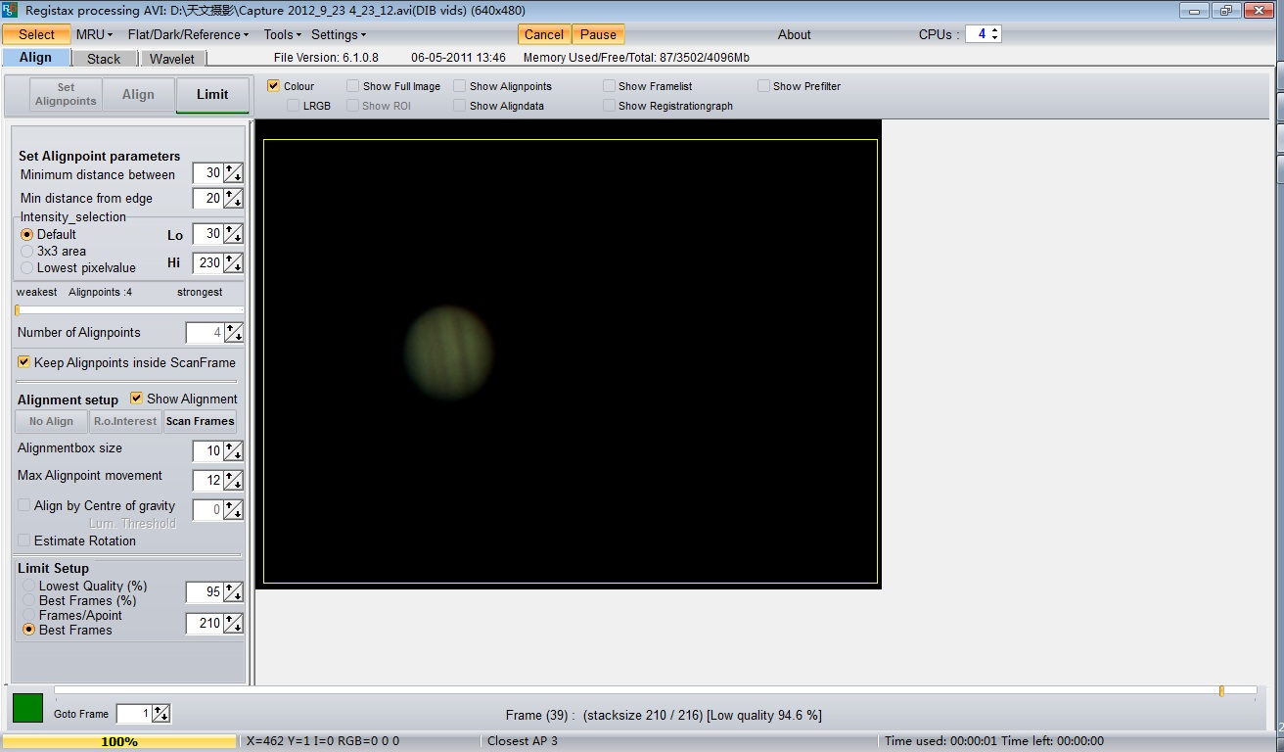
Task: Enable Show Aligndata checkbox
Action: pyautogui.click(x=459, y=106)
